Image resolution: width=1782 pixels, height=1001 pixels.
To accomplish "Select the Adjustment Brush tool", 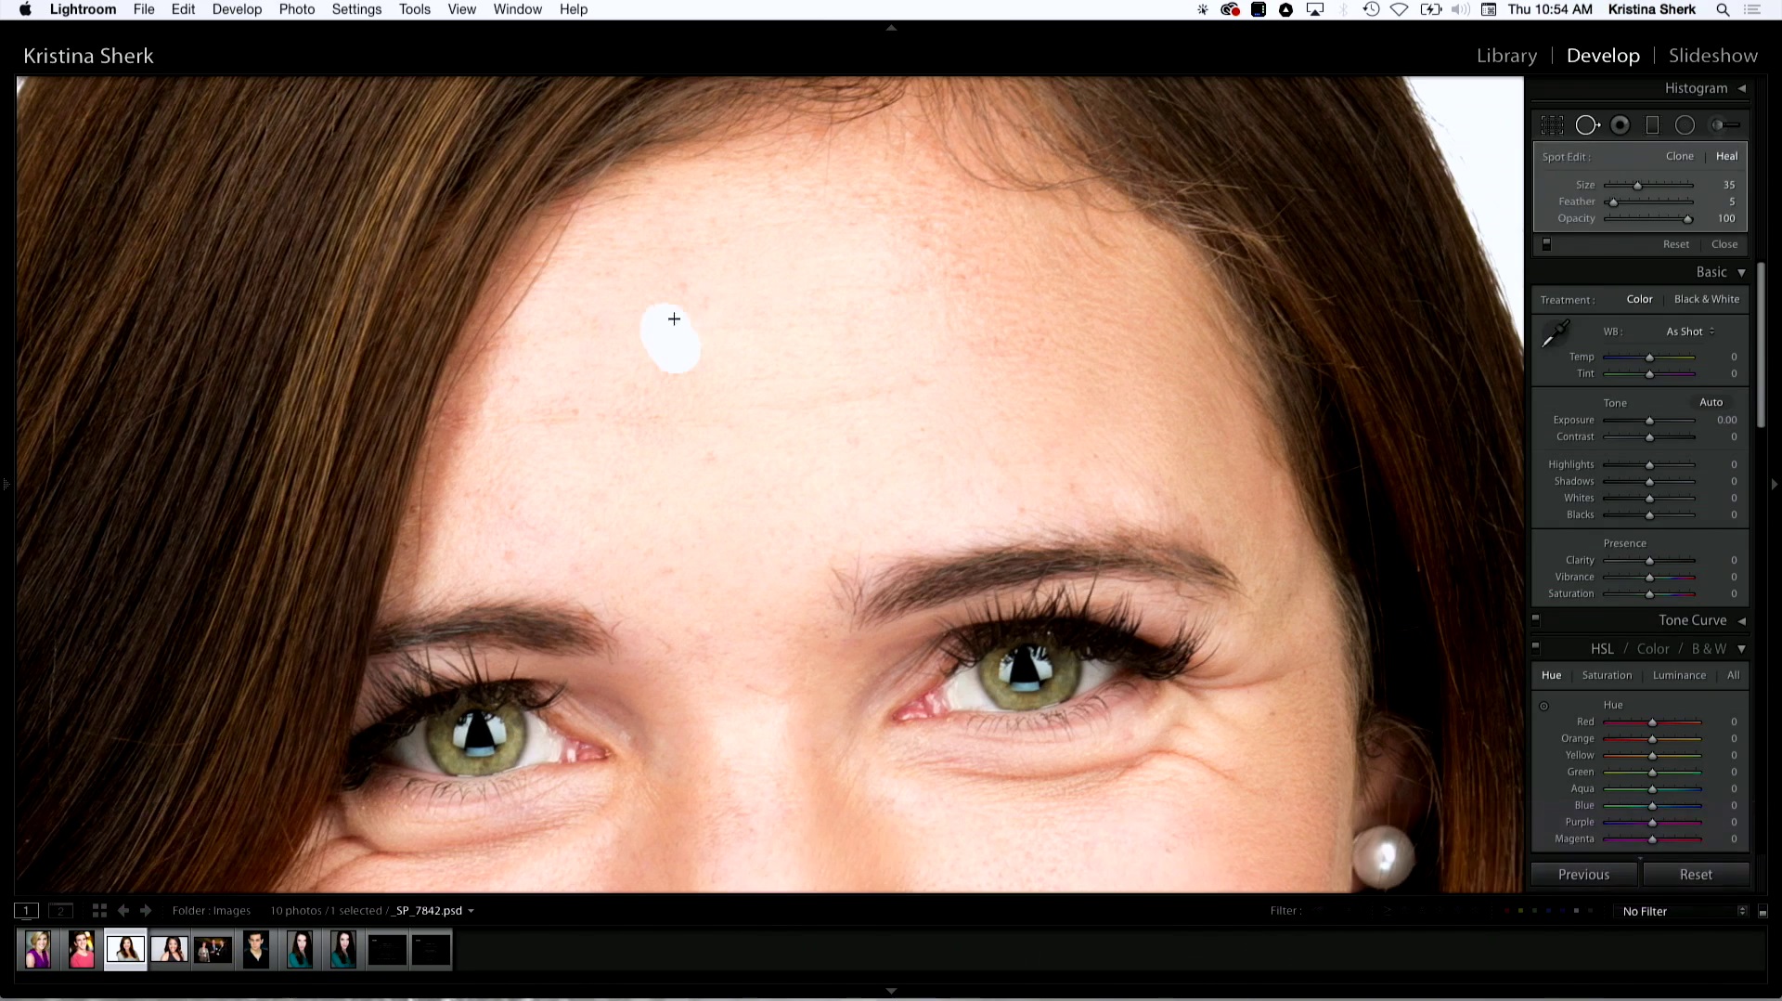I will click(1725, 125).
